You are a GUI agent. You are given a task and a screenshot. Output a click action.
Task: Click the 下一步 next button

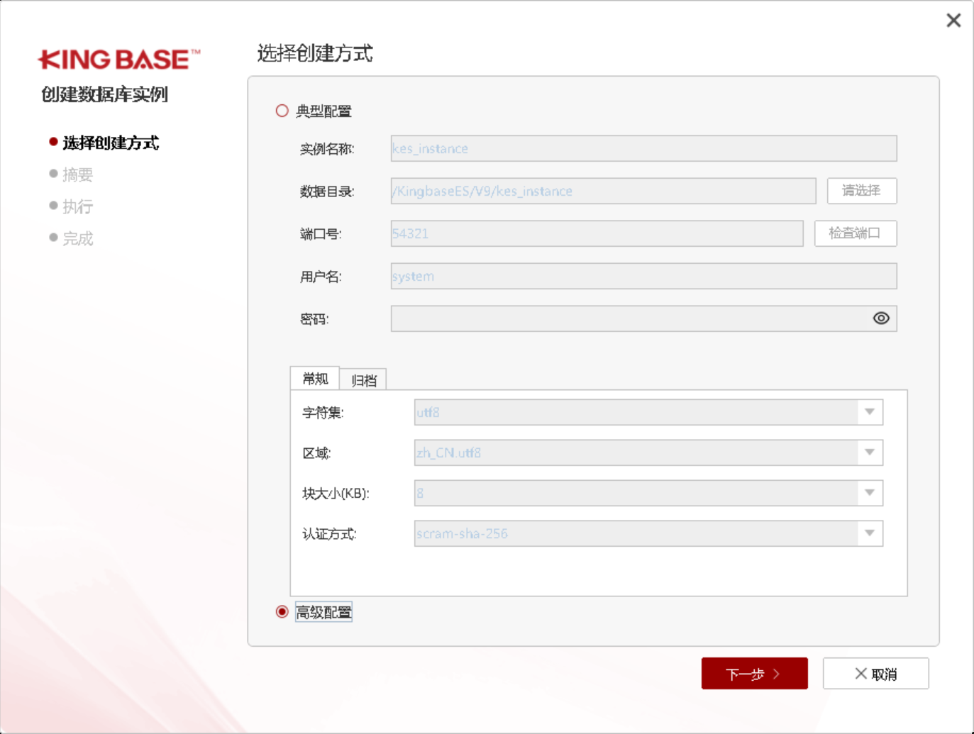[x=754, y=674]
